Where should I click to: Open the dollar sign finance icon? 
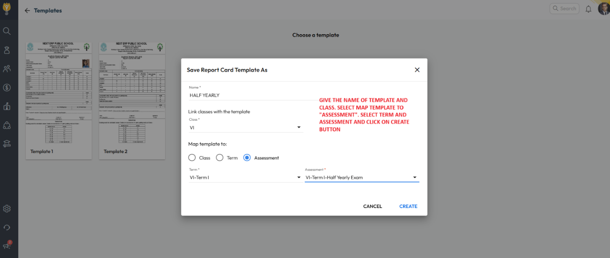(x=7, y=88)
